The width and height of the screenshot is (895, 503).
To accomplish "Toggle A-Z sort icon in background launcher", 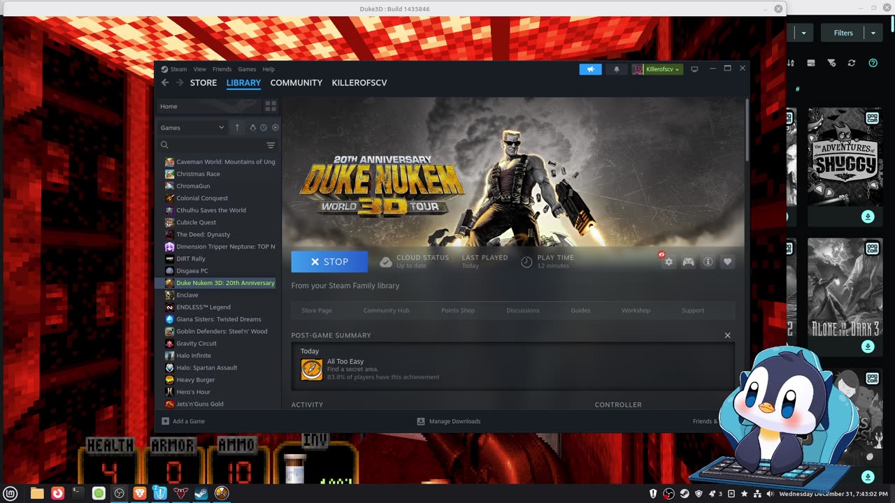I will pos(791,63).
